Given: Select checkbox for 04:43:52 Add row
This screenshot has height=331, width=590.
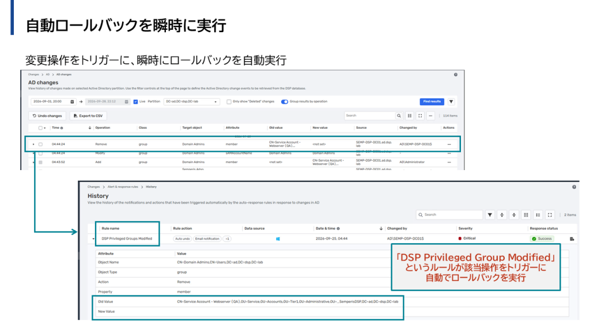Looking at the screenshot, I should coord(41,163).
